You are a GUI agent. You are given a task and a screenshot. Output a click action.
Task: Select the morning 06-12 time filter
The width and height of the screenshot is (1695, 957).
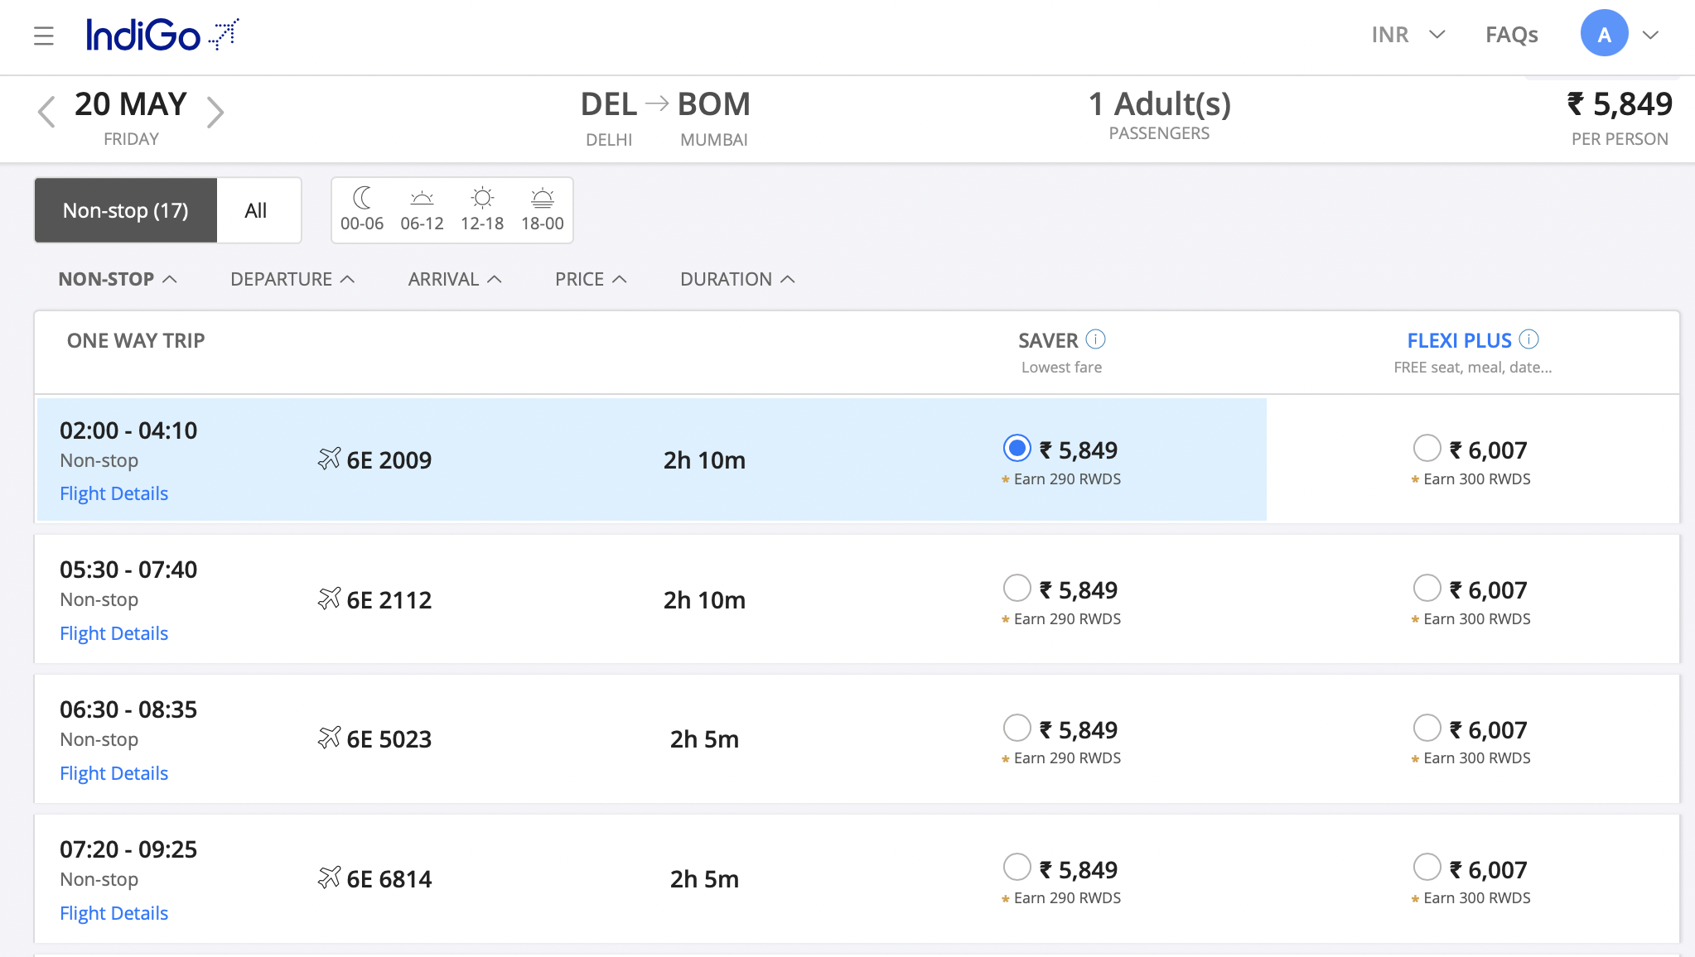[422, 208]
